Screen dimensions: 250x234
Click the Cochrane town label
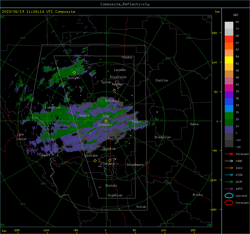point(91,156)
